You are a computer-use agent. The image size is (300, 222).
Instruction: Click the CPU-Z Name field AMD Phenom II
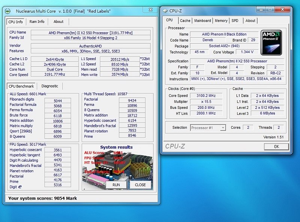[224, 34]
